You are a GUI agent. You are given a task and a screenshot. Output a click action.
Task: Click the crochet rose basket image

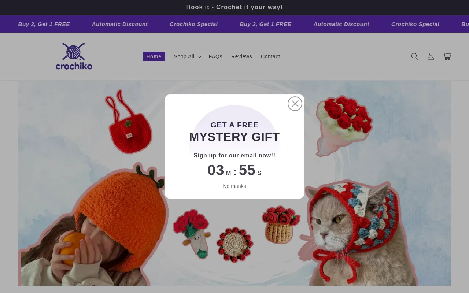[x=280, y=224]
